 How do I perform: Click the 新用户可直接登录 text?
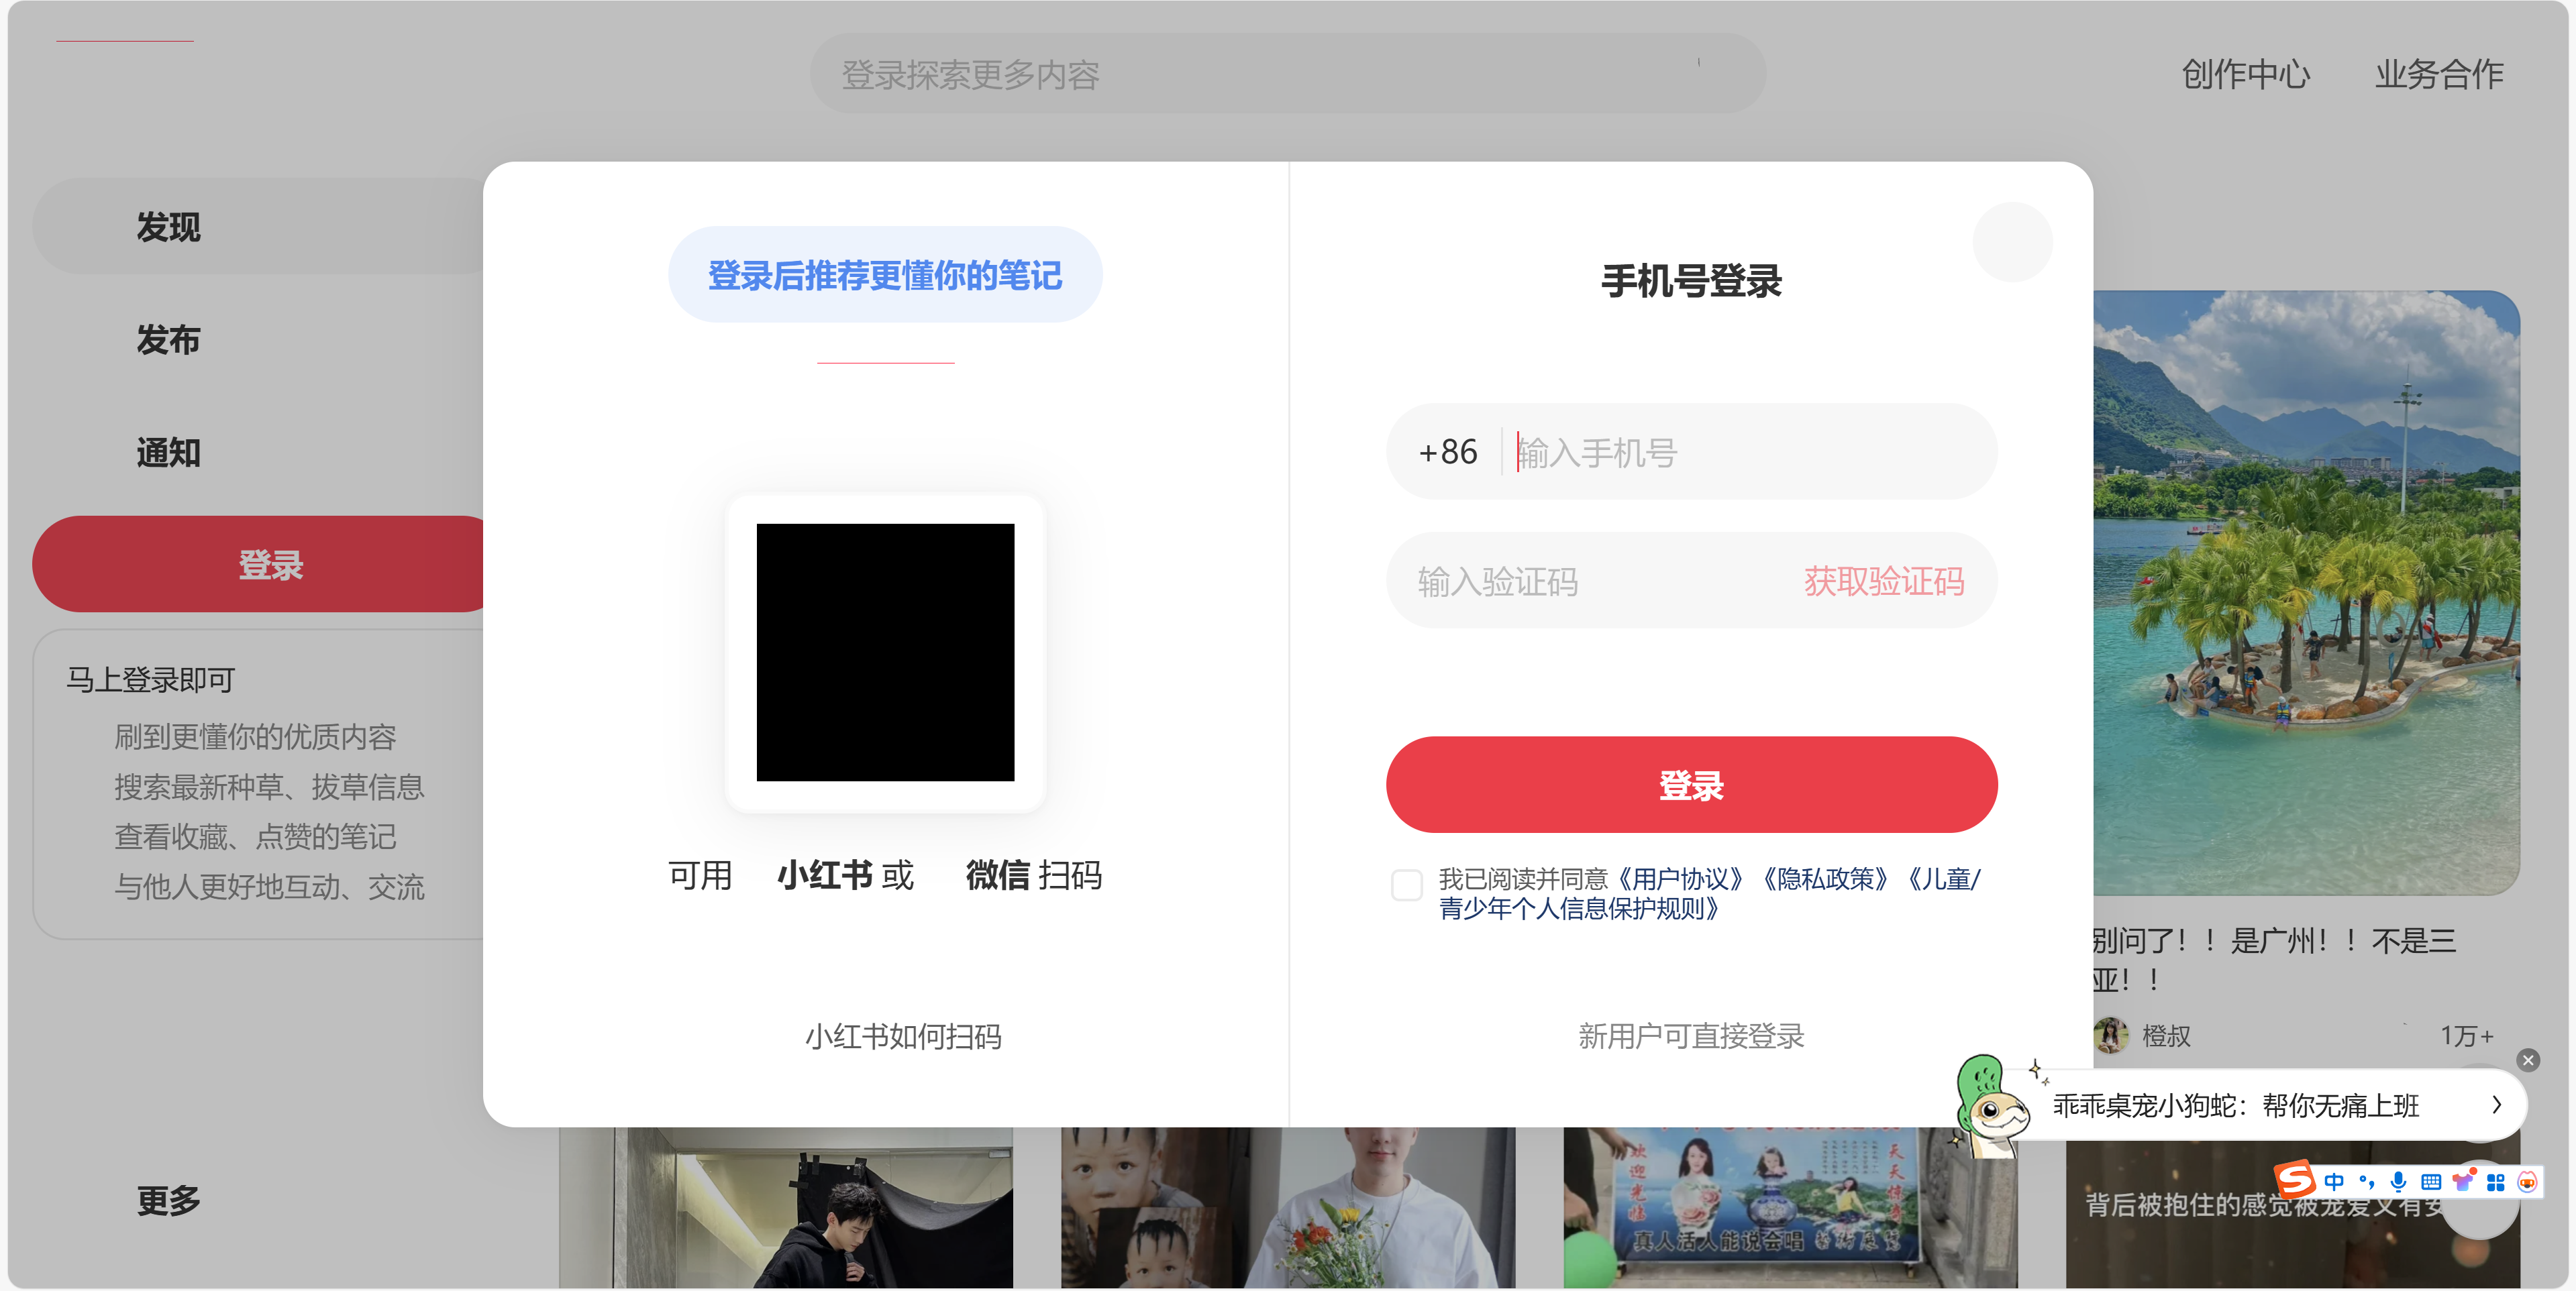click(1691, 1036)
